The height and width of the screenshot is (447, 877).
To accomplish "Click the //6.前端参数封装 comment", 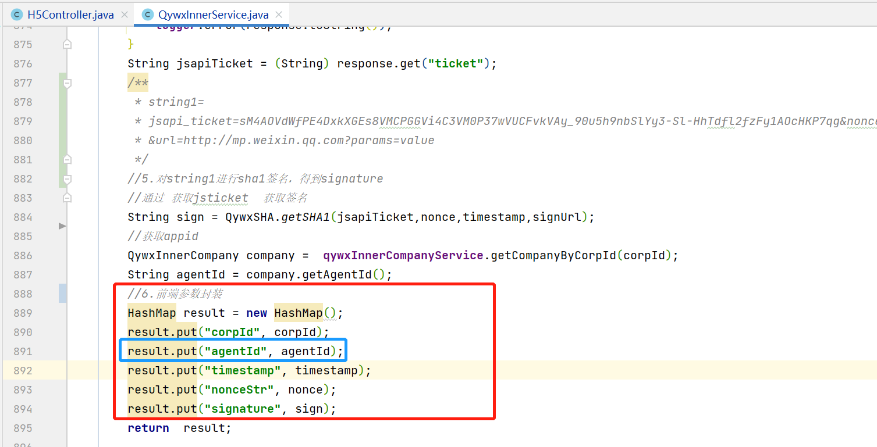I will pyautogui.click(x=176, y=294).
